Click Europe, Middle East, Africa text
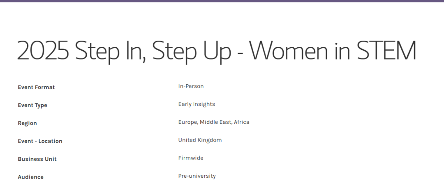 [x=214, y=122]
